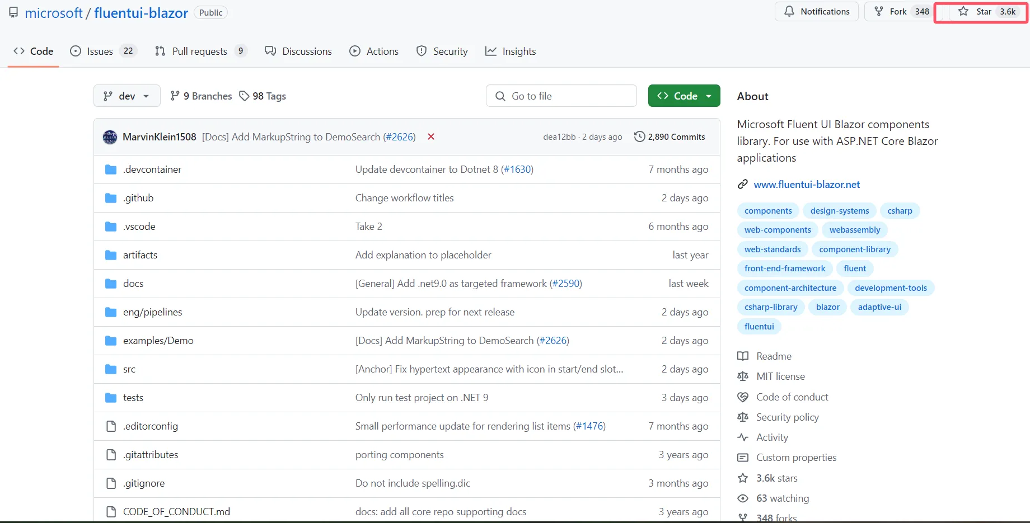Image resolution: width=1030 pixels, height=523 pixels.
Task: Expand the dev branch dropdown
Action: [x=127, y=96]
